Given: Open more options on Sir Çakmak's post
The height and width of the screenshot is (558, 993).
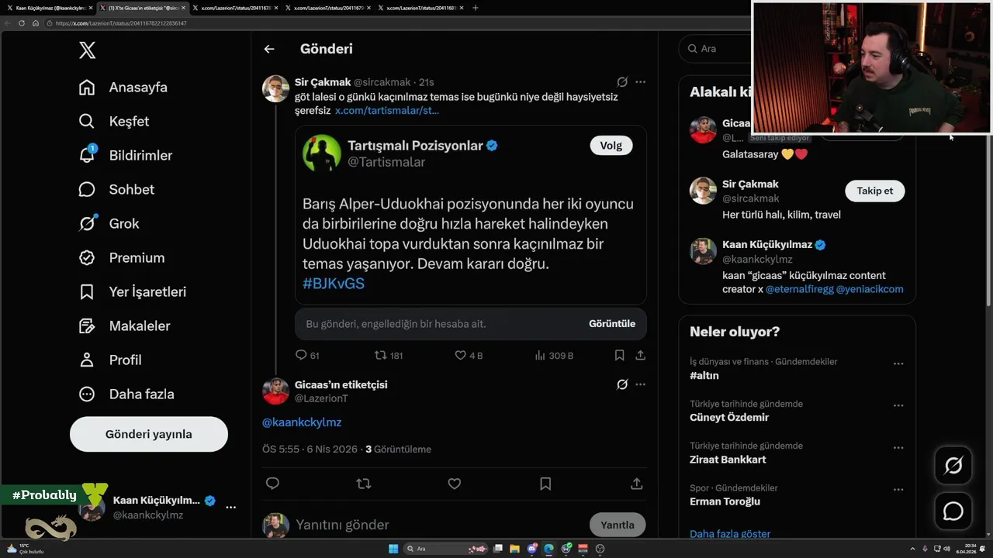Looking at the screenshot, I should (640, 82).
